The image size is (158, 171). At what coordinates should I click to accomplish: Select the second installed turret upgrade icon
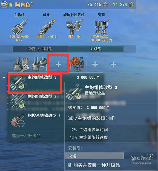[x=39, y=64]
